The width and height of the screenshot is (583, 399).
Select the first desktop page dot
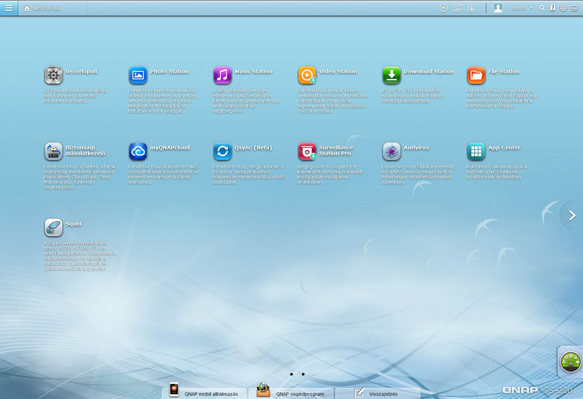coord(280,374)
